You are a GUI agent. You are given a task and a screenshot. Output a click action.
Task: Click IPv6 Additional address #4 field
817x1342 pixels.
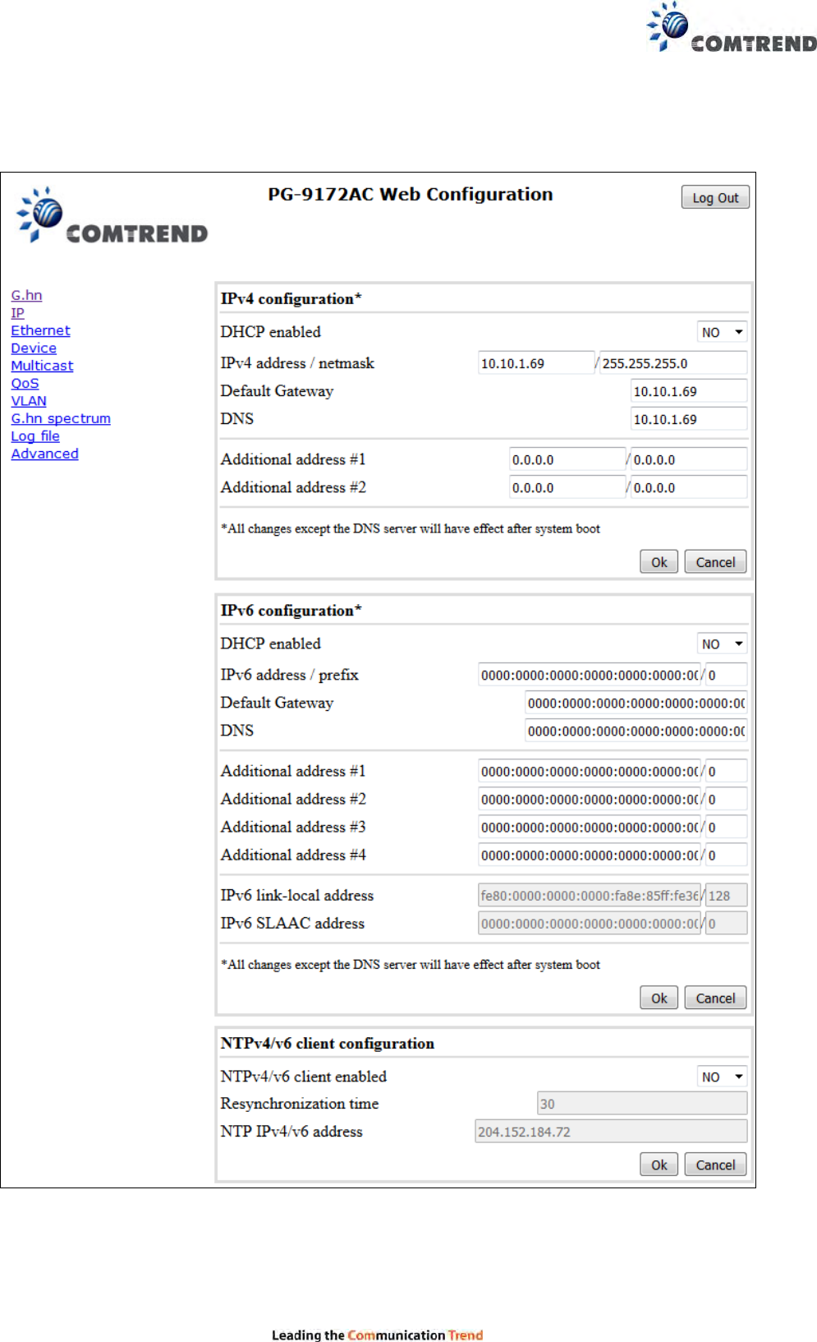590,855
